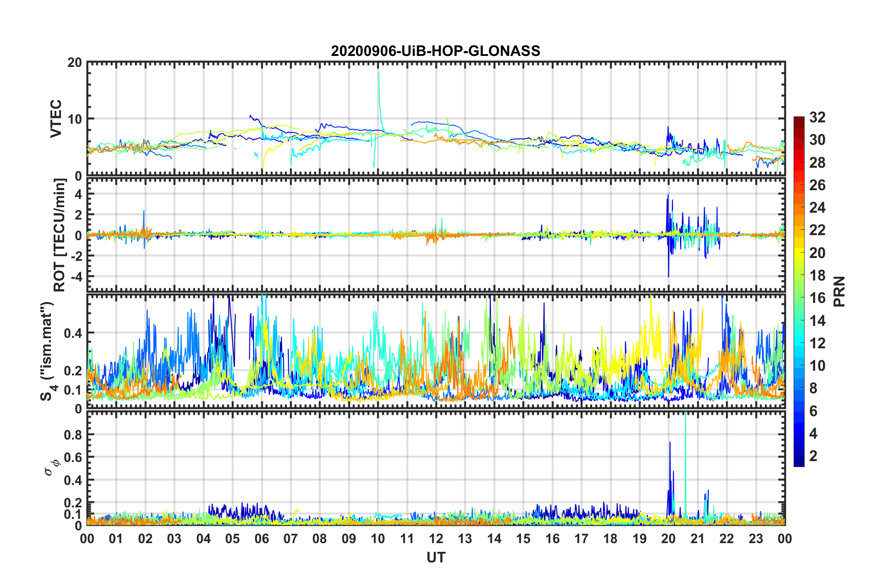Select the S4 ("ism.mat") axis label
872x583 pixels.
click(x=48, y=351)
